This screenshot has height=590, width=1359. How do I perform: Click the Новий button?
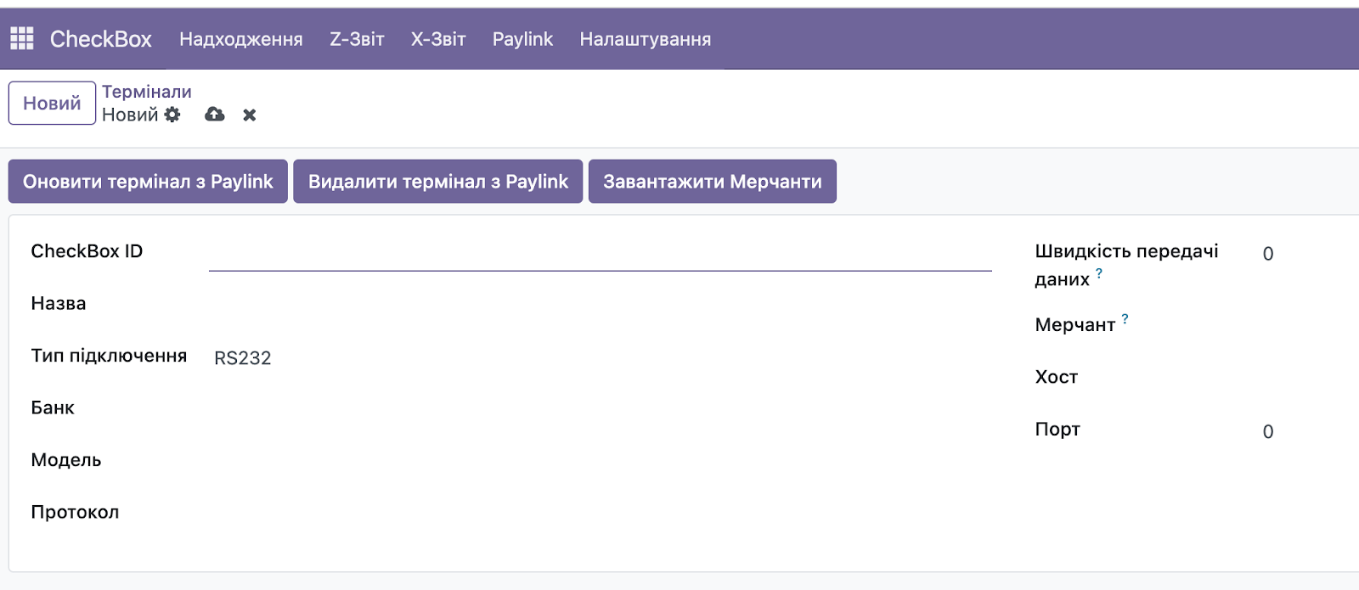tap(52, 104)
